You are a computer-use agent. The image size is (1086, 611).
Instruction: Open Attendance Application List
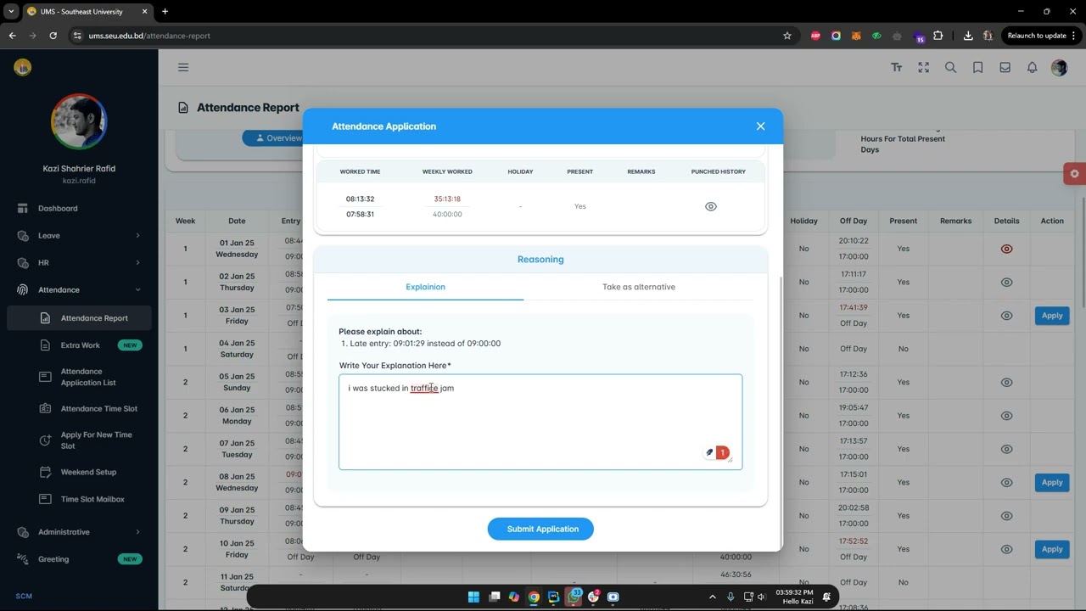pyautogui.click(x=79, y=377)
